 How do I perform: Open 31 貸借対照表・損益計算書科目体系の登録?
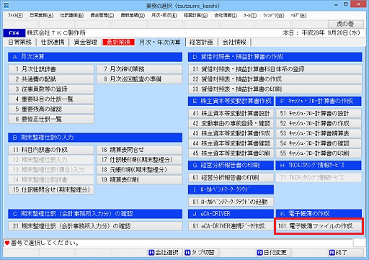click(275, 69)
